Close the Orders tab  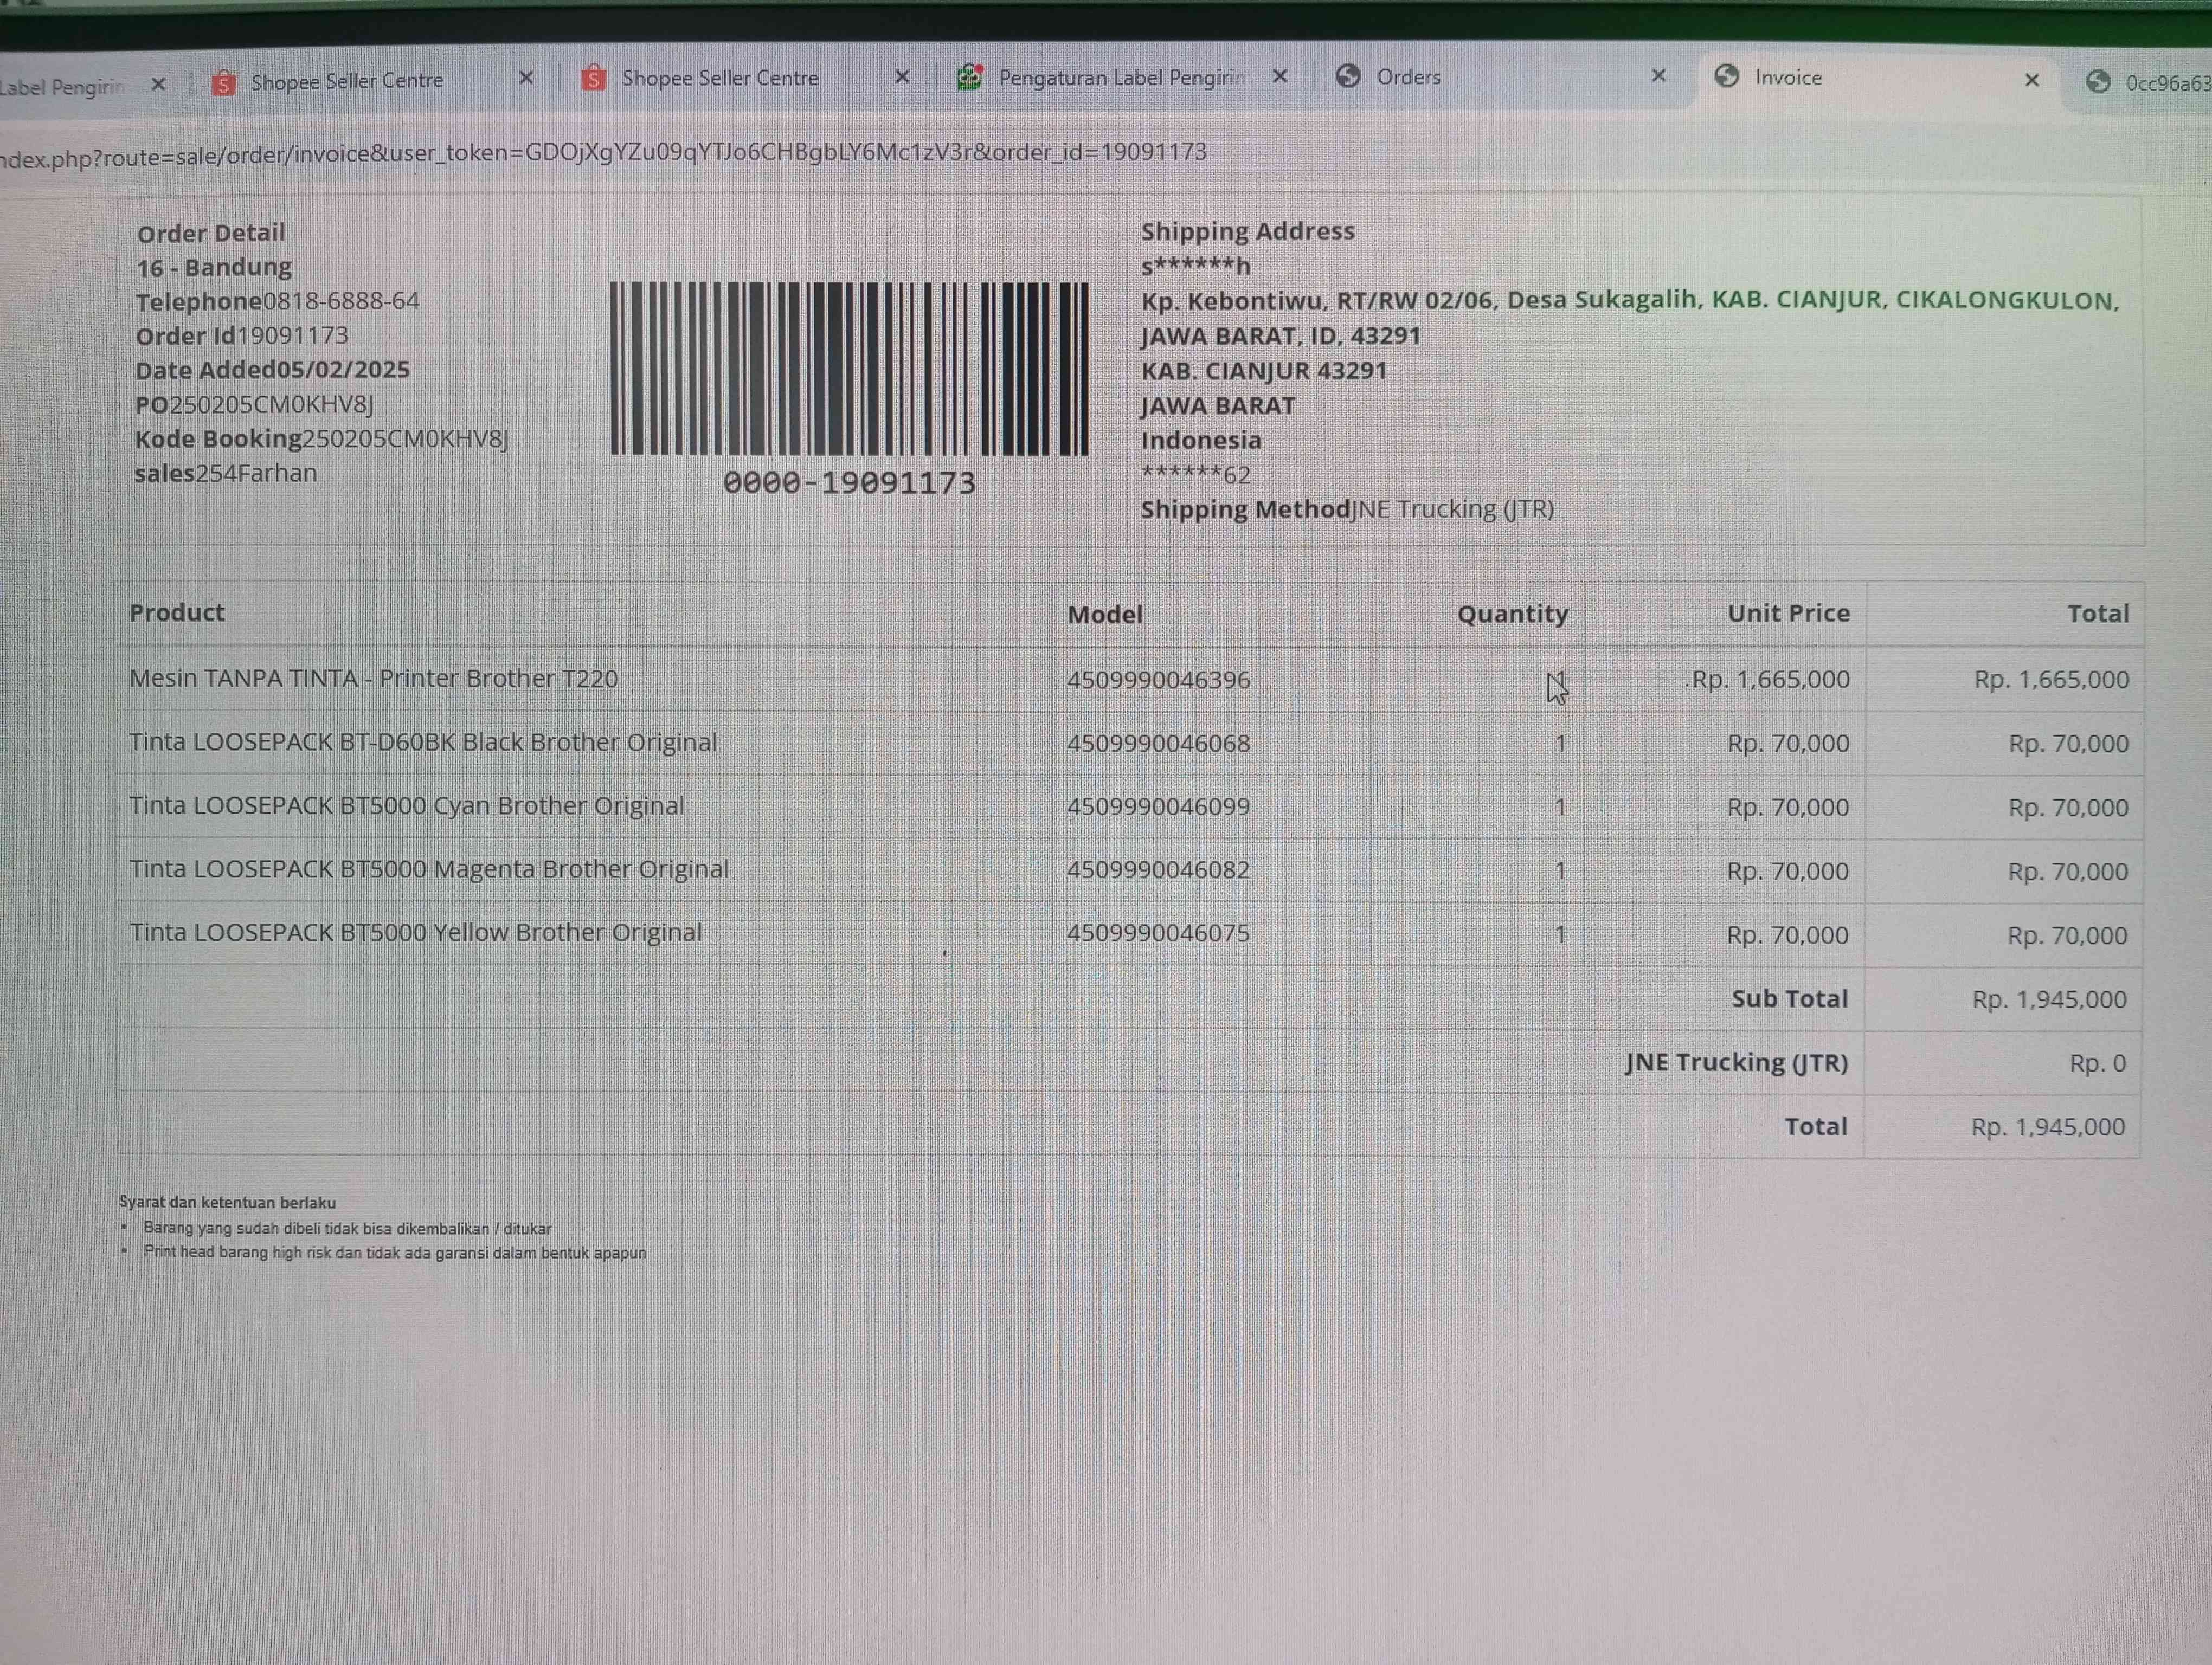tap(1658, 76)
